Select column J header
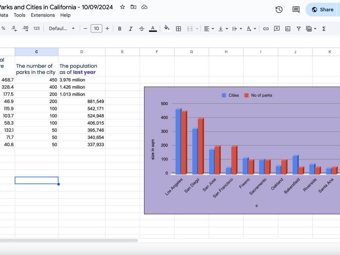Image resolution: width=340 pixels, height=255 pixels. click(x=295, y=52)
